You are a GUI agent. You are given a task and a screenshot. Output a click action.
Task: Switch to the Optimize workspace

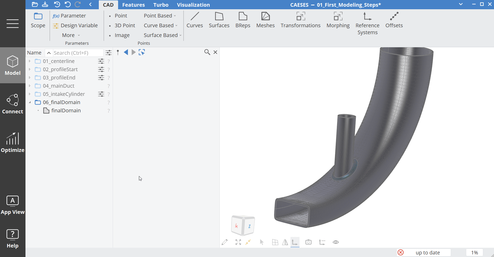[x=13, y=142]
